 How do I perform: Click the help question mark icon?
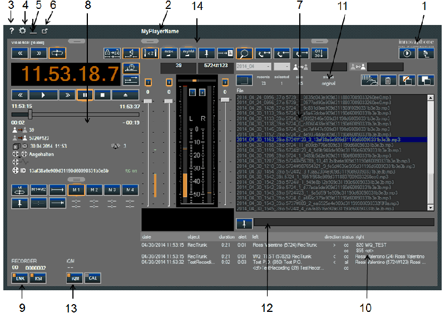pos(12,31)
